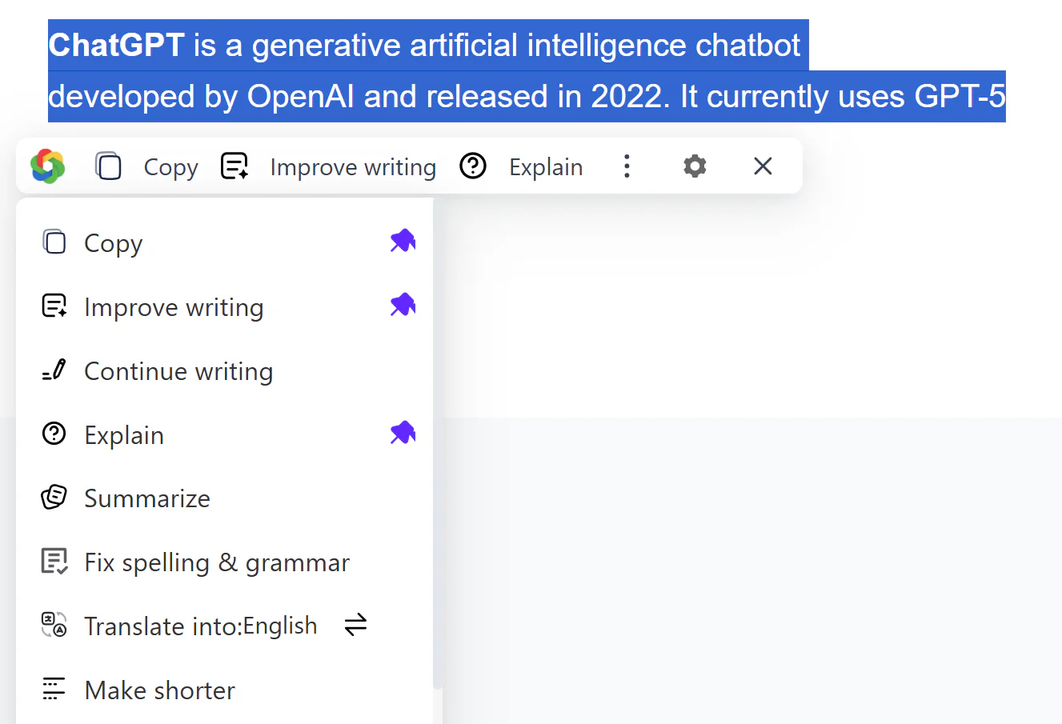1062x724 pixels.
Task: Select the Continue writing pencil icon
Action: (x=53, y=370)
